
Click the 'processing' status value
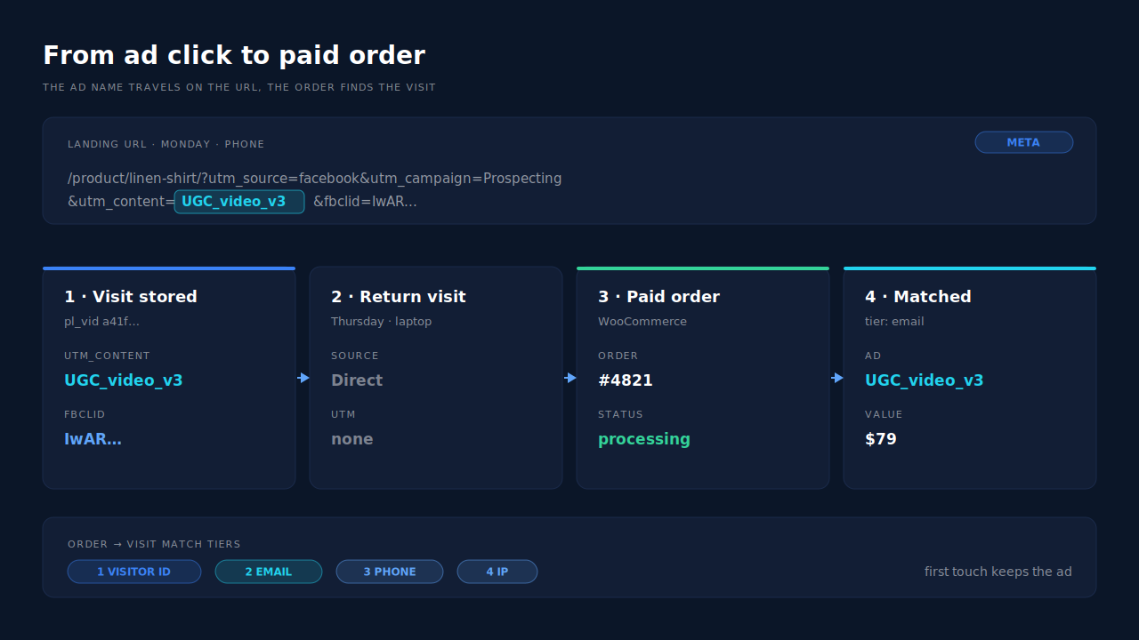click(x=644, y=439)
